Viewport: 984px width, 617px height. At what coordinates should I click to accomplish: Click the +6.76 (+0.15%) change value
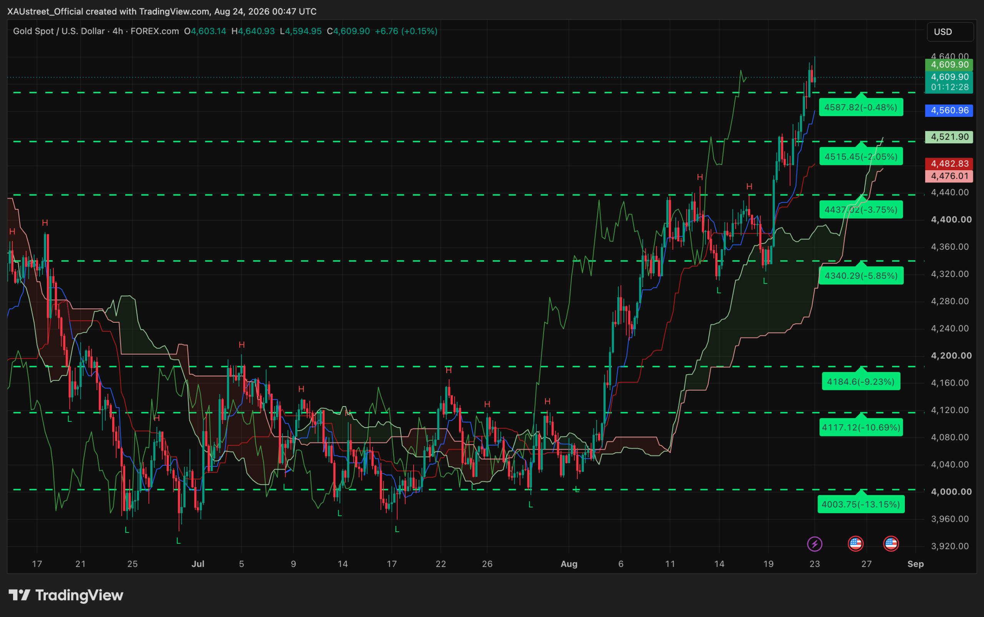406,32
